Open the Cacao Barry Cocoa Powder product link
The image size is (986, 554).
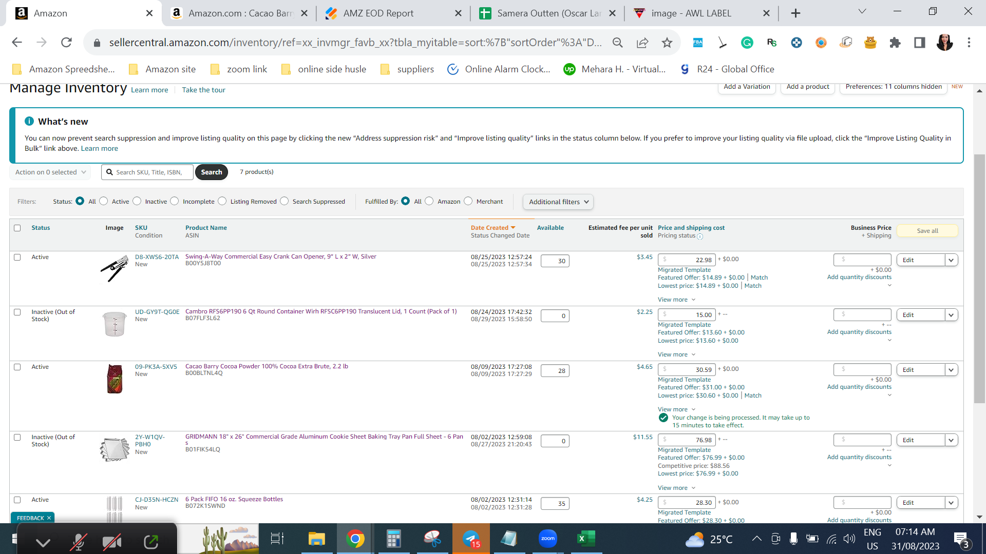pos(267,367)
